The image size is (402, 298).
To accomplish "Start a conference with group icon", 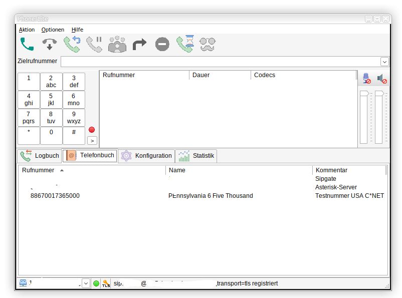I will [117, 44].
